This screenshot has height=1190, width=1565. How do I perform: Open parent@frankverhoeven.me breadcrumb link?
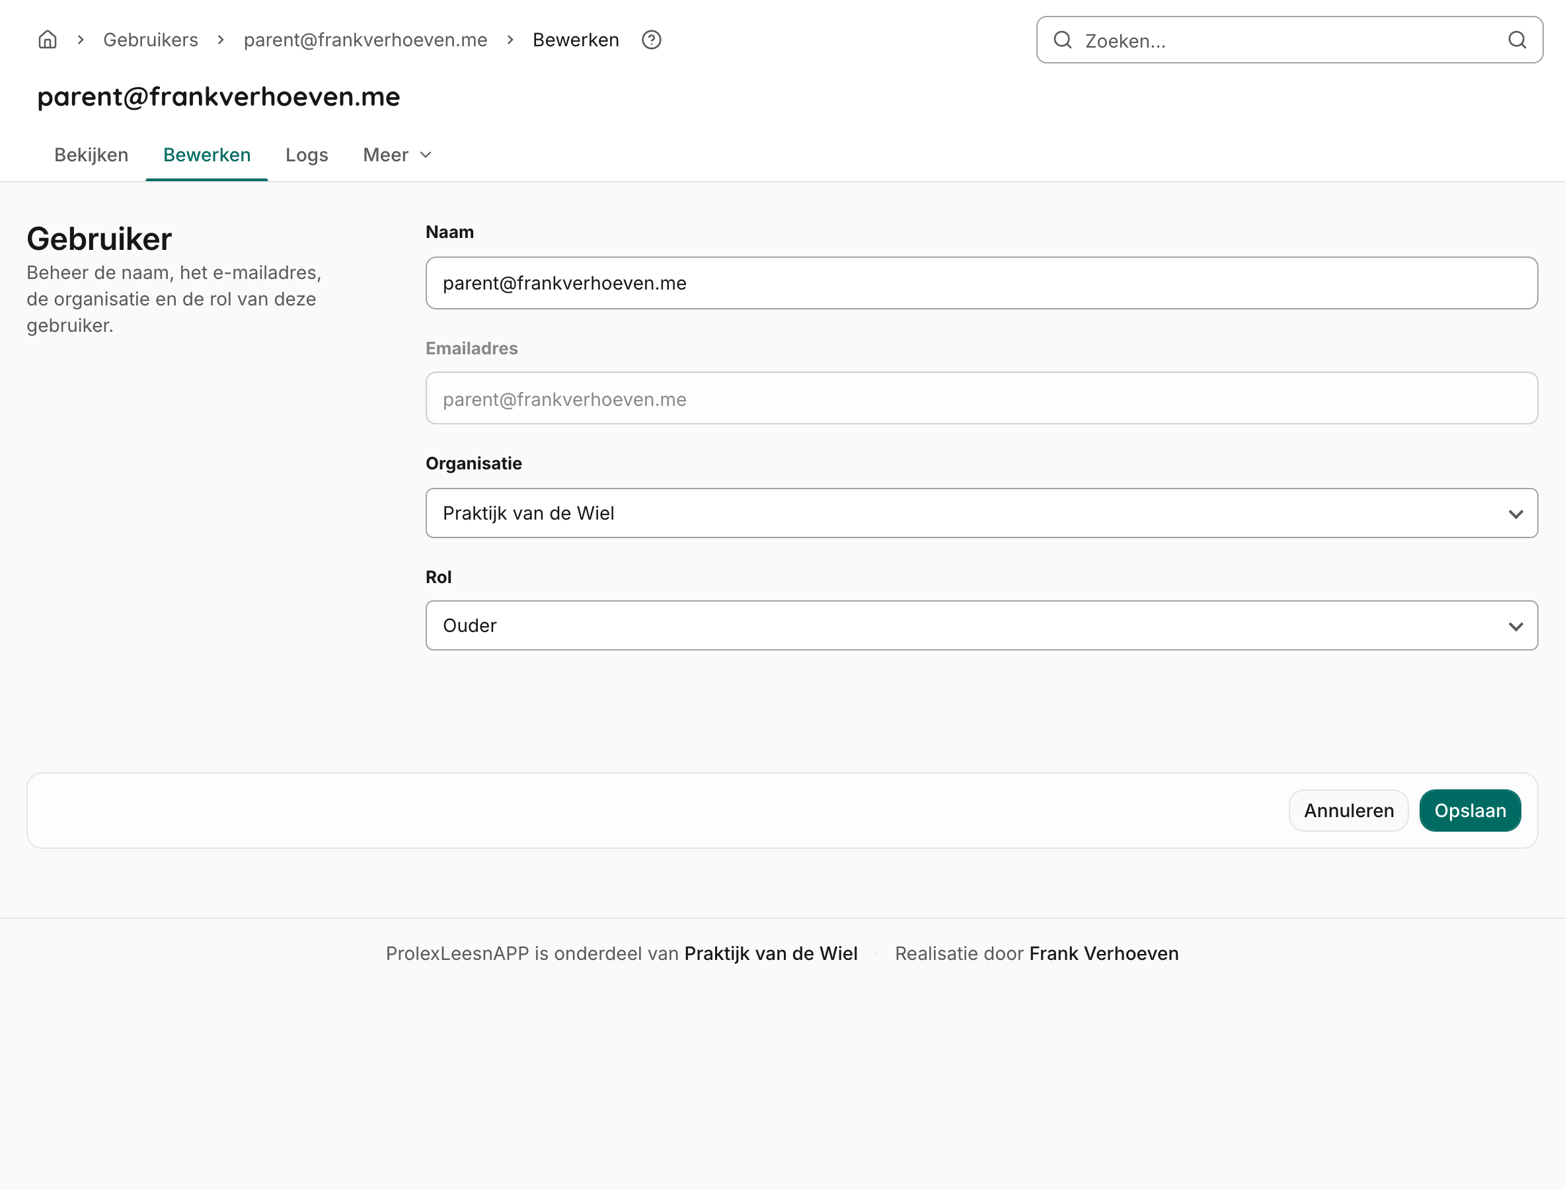365,40
